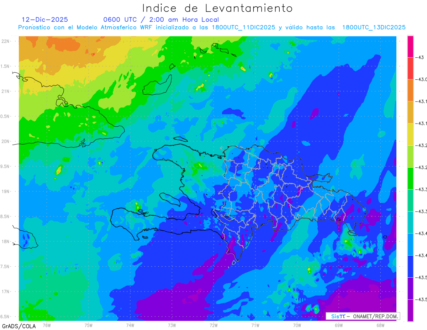The image size is (427, 330).
Task: Click the 76W longitude axis label
Action: pos(47,325)
